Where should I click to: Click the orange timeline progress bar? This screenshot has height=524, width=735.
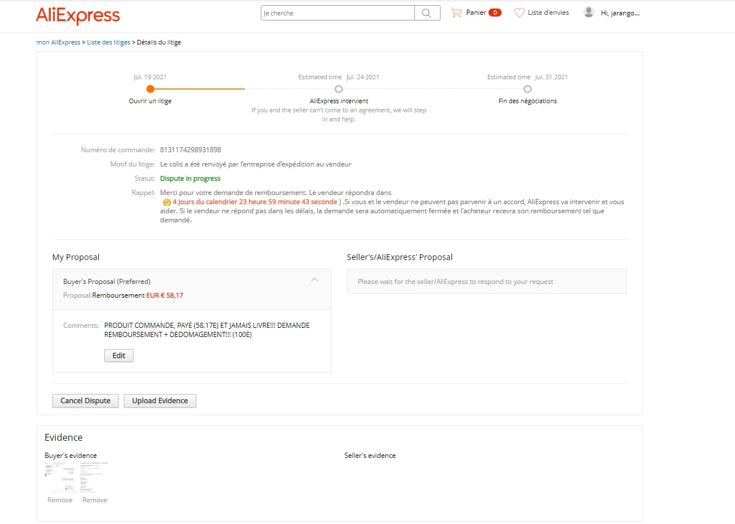click(200, 89)
